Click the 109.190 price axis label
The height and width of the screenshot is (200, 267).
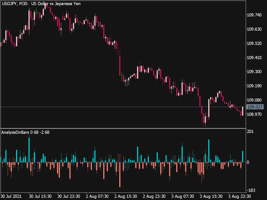point(254,86)
